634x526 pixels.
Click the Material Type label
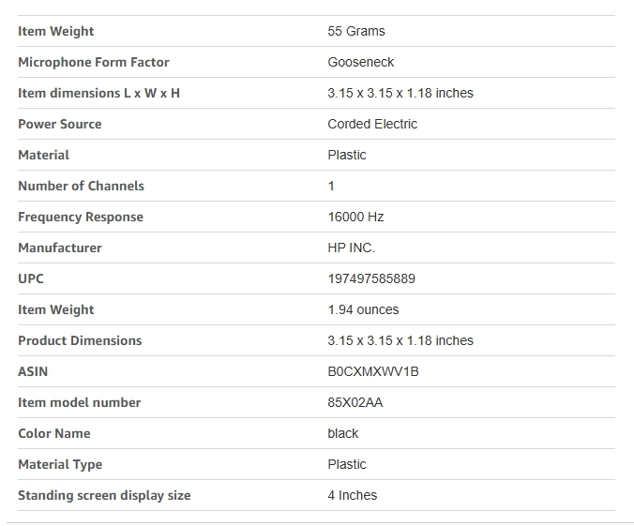60,464
